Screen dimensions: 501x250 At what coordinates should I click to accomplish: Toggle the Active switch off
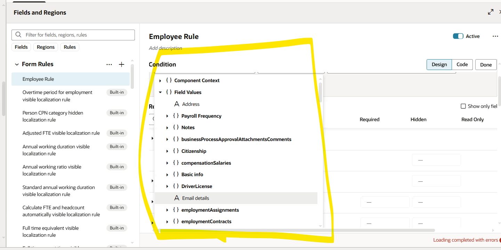coord(458,36)
